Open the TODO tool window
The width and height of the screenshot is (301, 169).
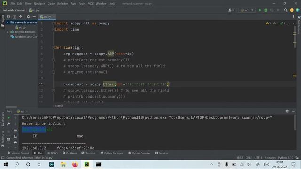click(x=52, y=153)
